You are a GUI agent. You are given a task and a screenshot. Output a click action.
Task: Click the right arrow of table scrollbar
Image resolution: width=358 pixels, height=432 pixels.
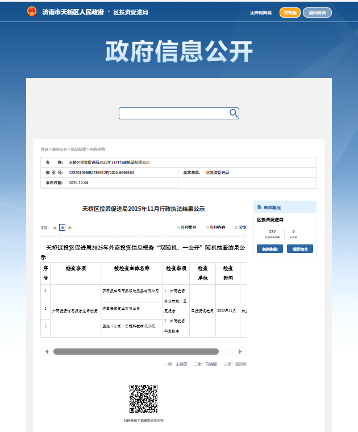click(x=240, y=352)
